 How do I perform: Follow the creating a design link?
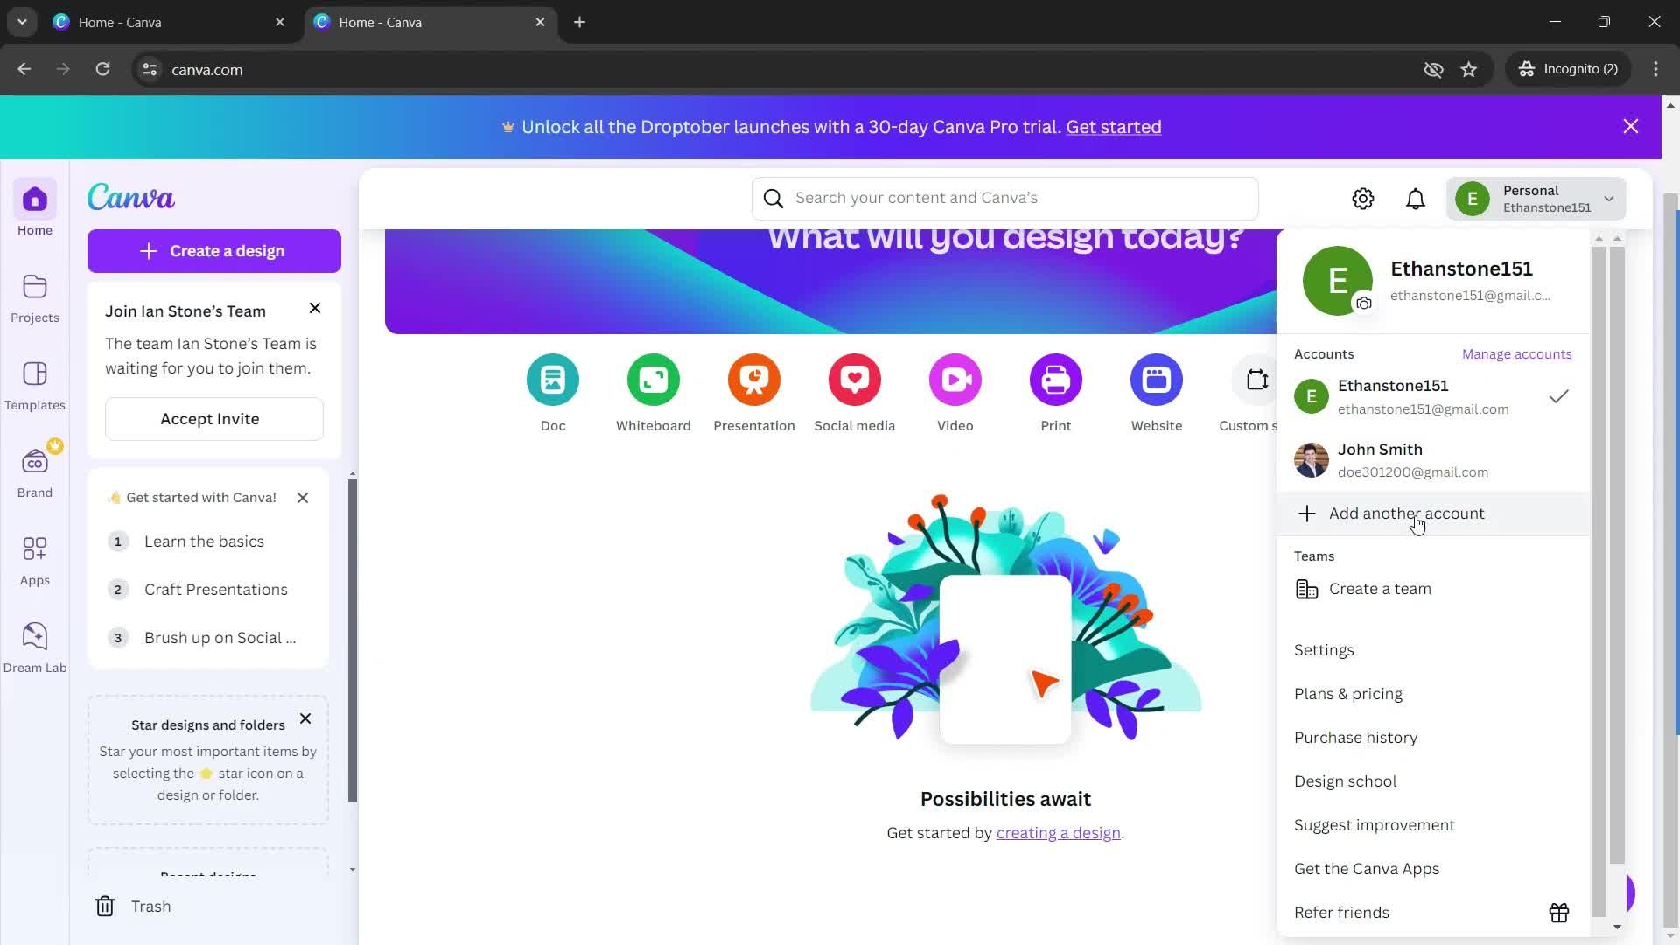(1058, 833)
